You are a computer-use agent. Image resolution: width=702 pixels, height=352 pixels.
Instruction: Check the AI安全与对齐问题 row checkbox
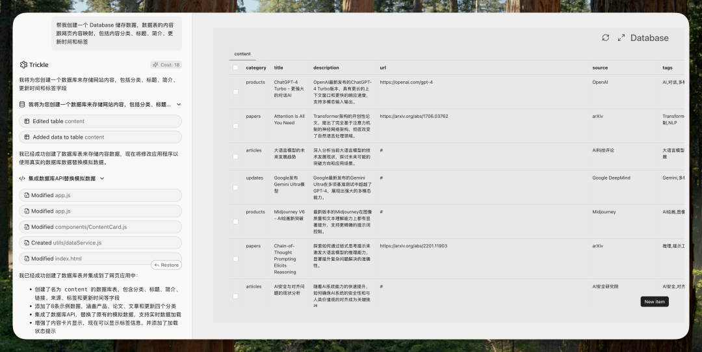click(x=235, y=296)
